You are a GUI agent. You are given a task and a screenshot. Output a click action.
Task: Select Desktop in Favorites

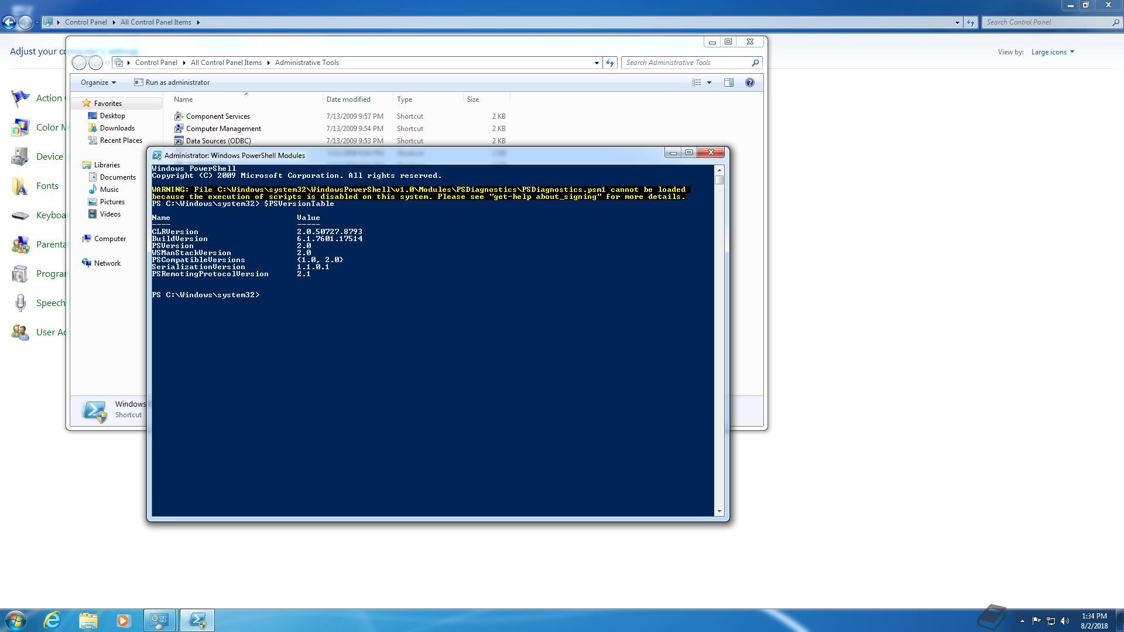click(112, 116)
